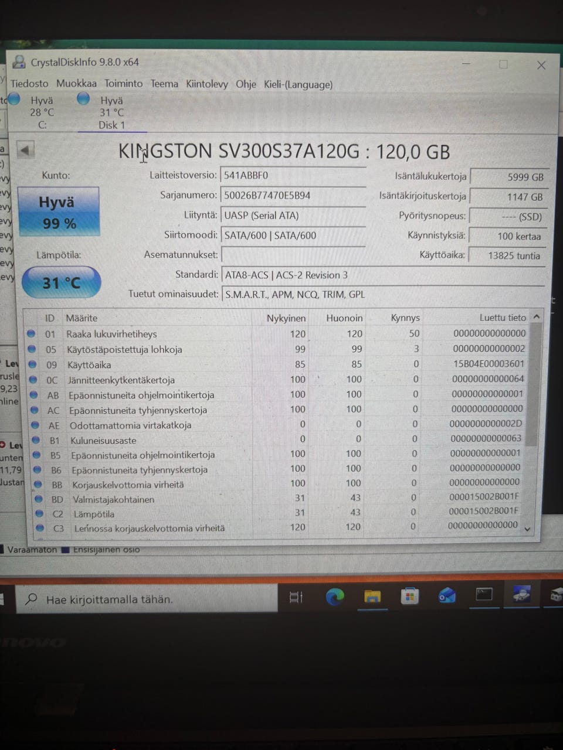Open the Toiminto menu

tap(123, 84)
